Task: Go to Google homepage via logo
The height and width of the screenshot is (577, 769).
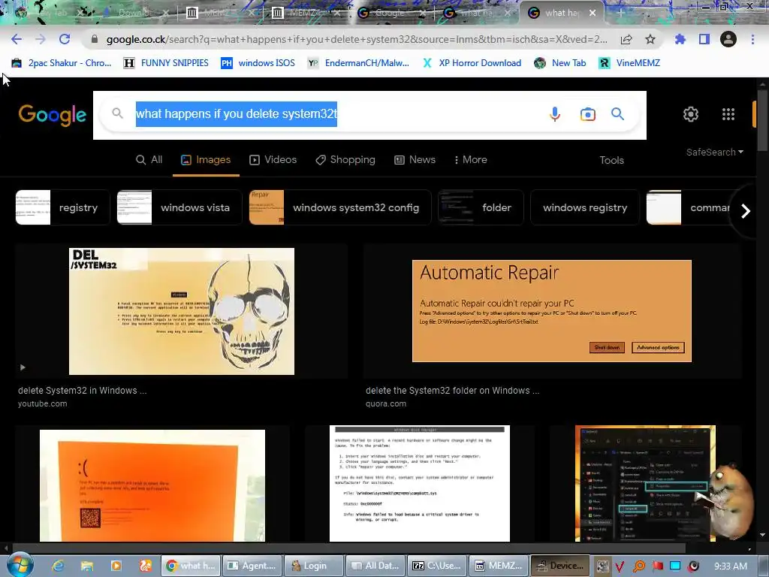Action: 53,115
